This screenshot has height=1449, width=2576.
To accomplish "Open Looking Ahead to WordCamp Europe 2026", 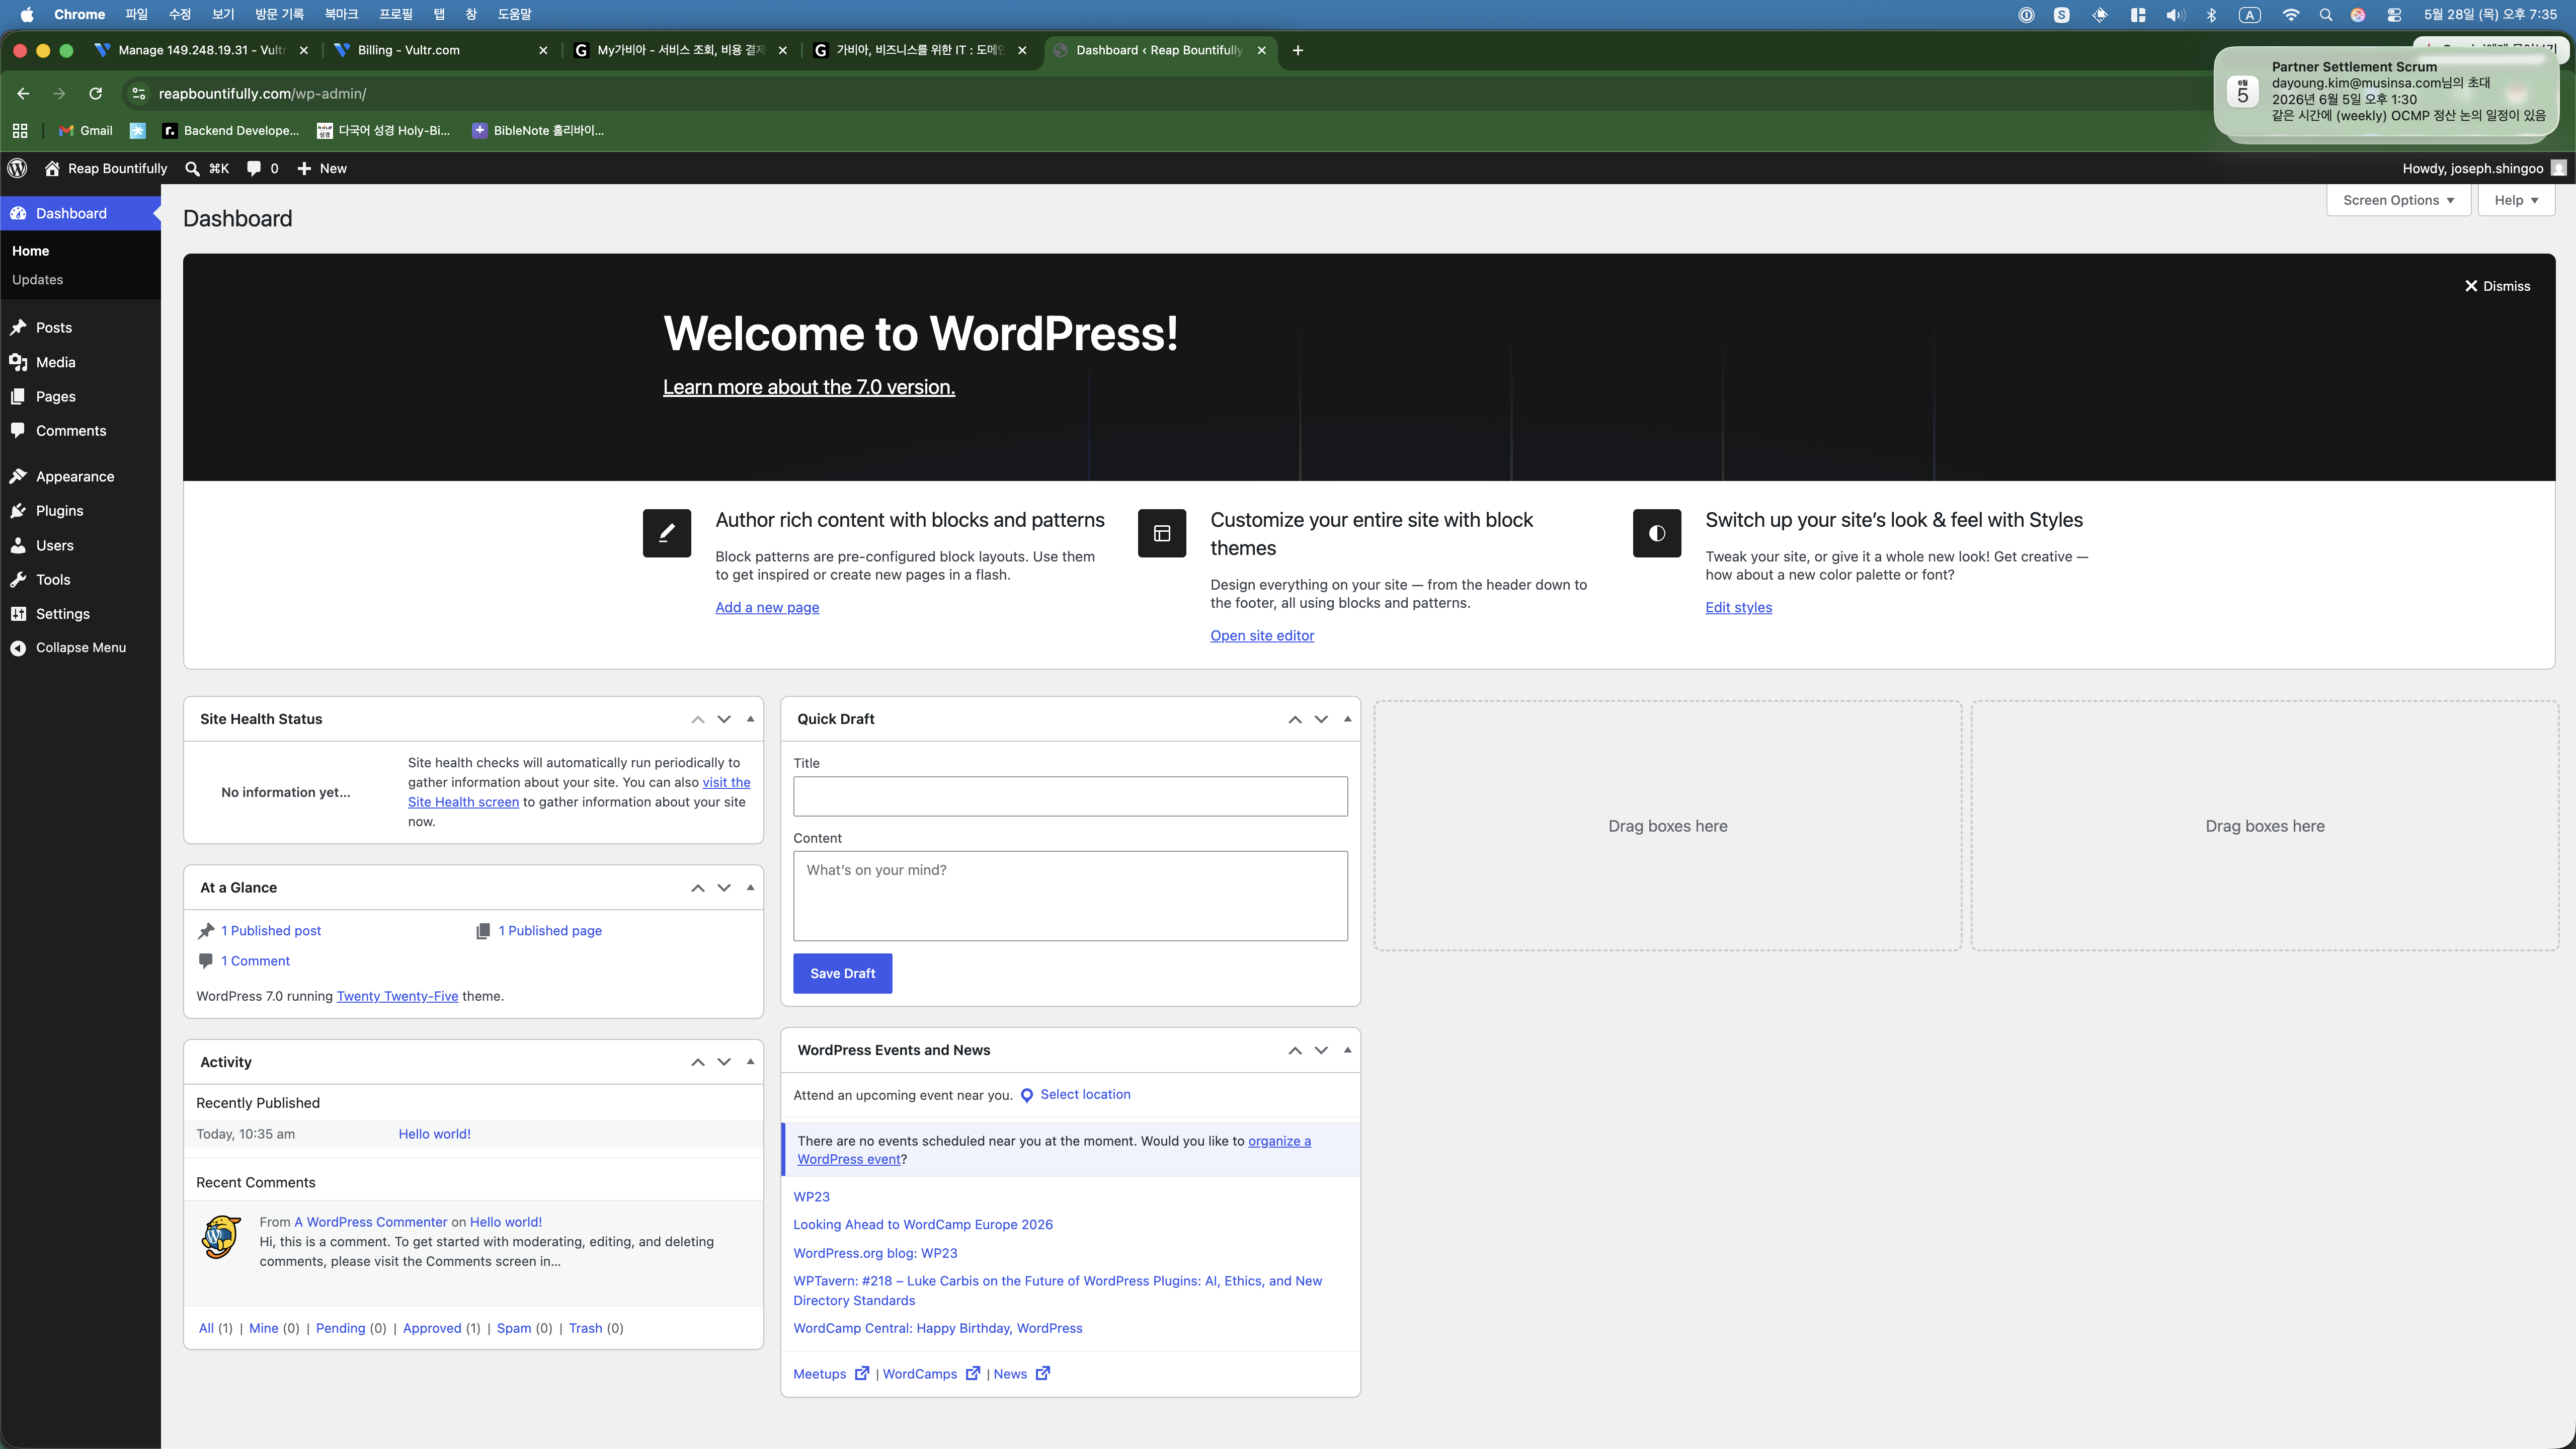I will point(922,1224).
